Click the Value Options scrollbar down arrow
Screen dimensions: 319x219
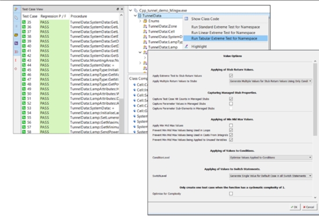click(315, 197)
